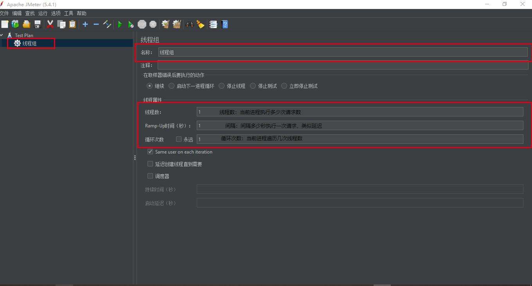The image size is (532, 286).
Task: Select 启动下一进程循环 radio option
Action: click(x=171, y=86)
